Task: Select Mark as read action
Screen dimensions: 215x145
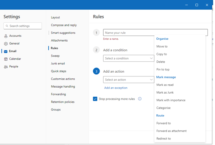Action: pyautogui.click(x=165, y=85)
